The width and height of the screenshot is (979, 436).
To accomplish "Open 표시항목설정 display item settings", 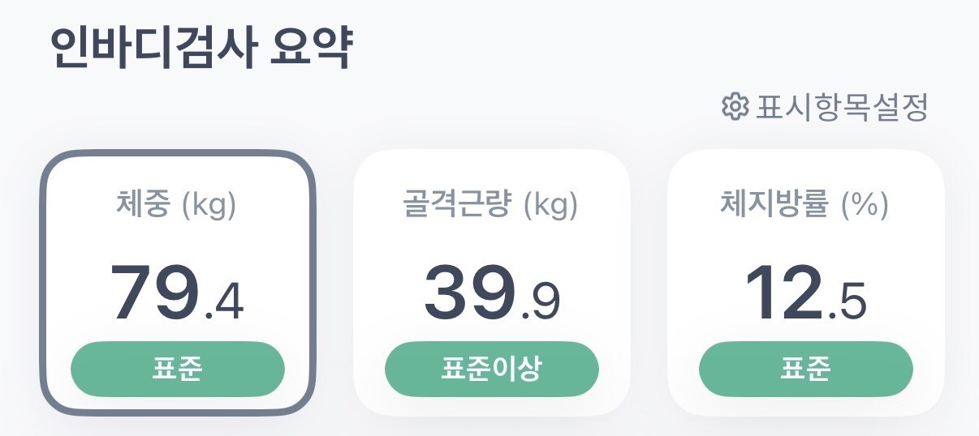I will click(824, 106).
